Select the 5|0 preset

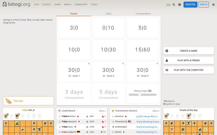coord(143,28)
